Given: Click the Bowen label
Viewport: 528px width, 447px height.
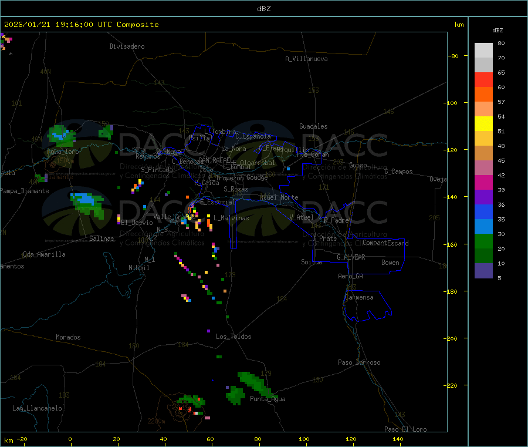Looking at the screenshot, I should 391,263.
